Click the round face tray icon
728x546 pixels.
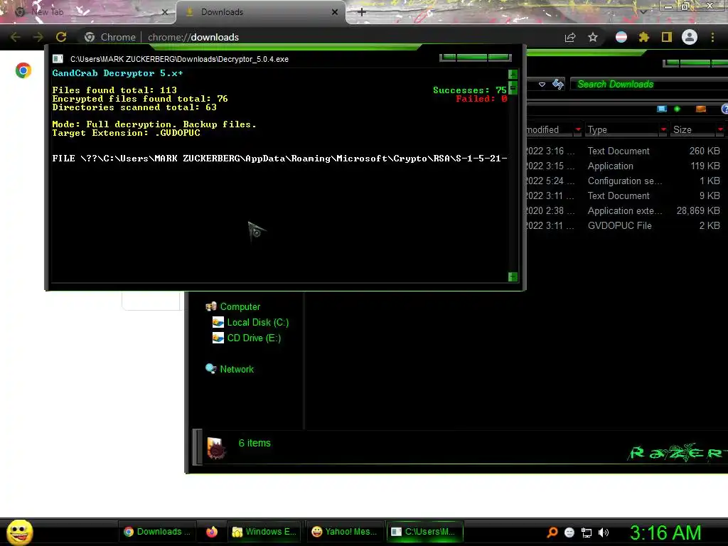pos(569,532)
